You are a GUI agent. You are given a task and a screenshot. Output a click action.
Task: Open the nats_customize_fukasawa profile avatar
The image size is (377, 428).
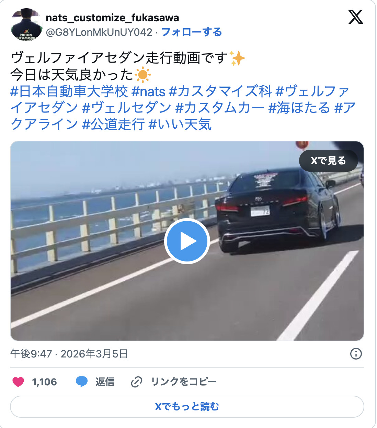27,25
